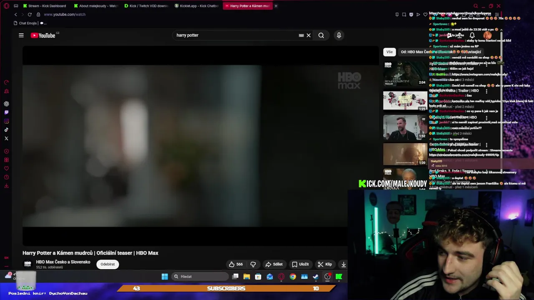Open the 1:25 Spalující rivalita thumbnail
This screenshot has width=534, height=300.
click(x=405, y=100)
